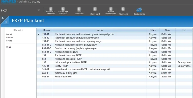Click Pokaż operation link

tap(9, 41)
